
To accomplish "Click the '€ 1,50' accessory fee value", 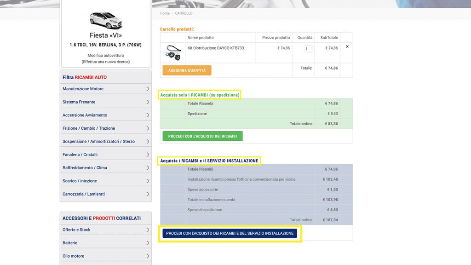I will (332, 190).
